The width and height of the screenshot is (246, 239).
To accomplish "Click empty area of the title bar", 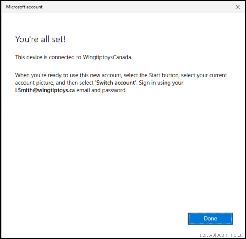I will point(135,7).
